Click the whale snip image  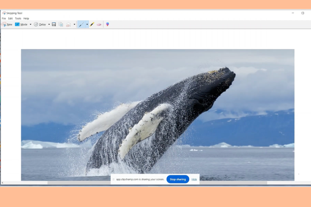(x=158, y=115)
